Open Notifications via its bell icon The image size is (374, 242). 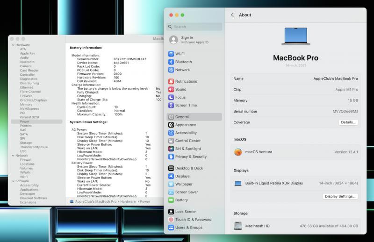(x=171, y=81)
